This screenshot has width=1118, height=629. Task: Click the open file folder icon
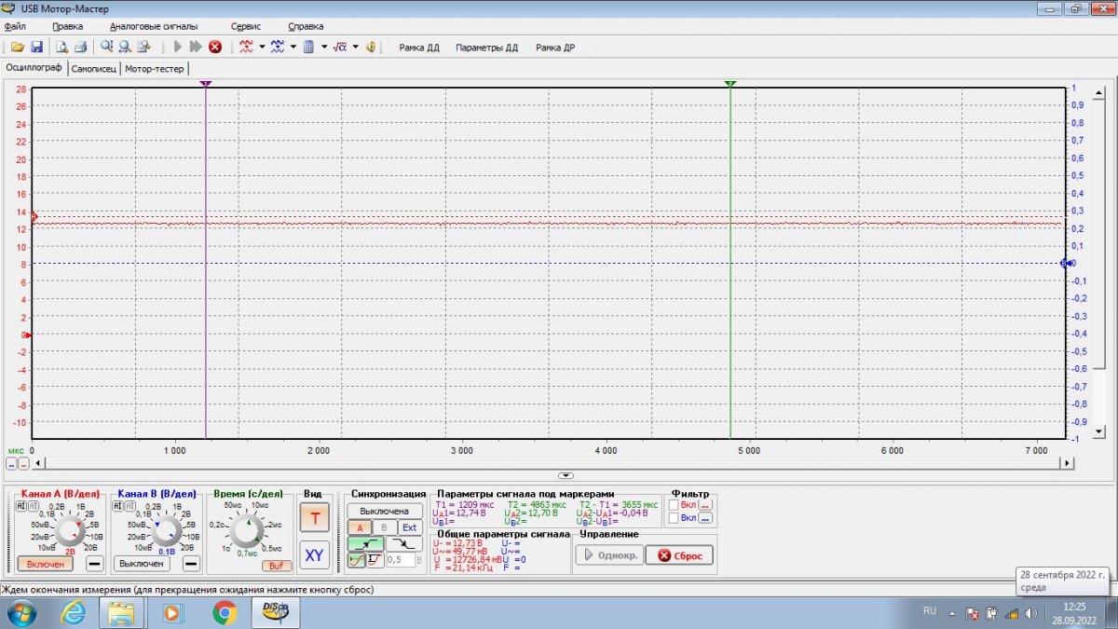click(x=17, y=47)
